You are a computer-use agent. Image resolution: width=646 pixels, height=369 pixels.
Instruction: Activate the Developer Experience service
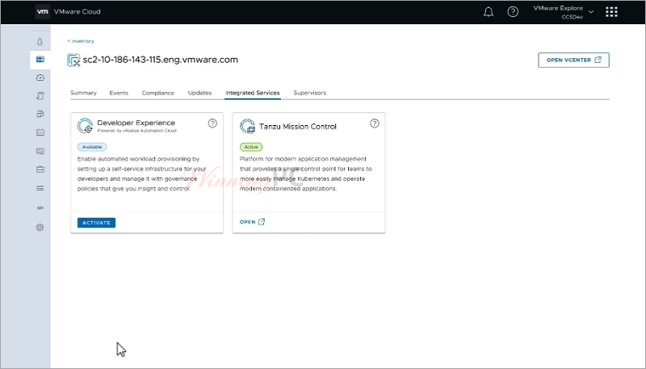coord(96,223)
